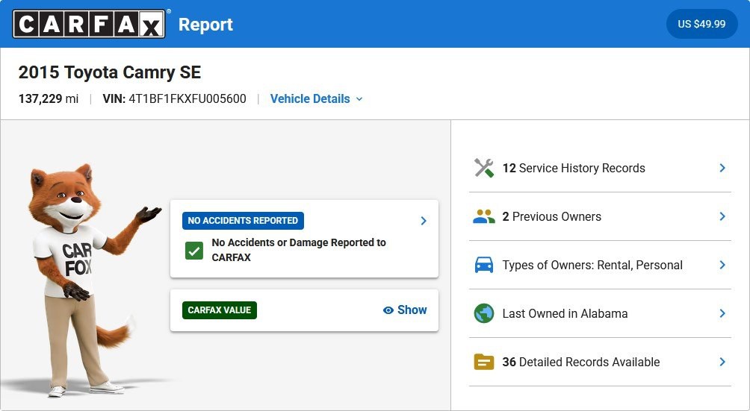Open the chevron for Types of Owners
This screenshot has width=750, height=411.
click(x=722, y=265)
